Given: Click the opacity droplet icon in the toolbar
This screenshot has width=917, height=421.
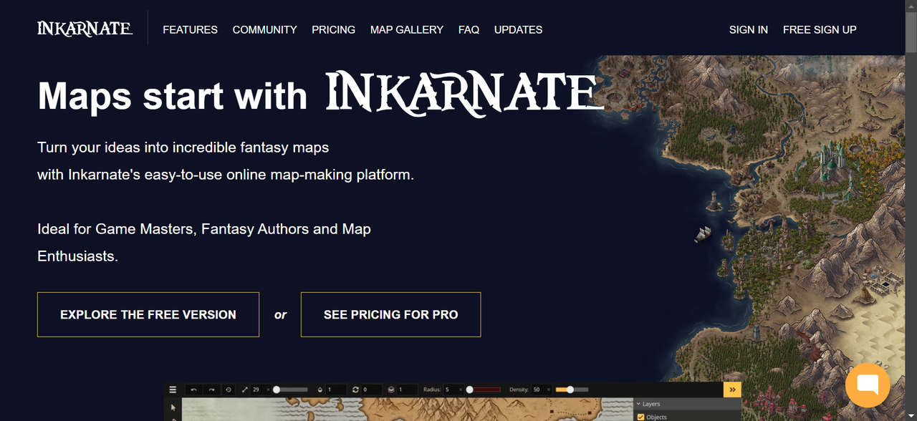Looking at the screenshot, I should tap(320, 389).
